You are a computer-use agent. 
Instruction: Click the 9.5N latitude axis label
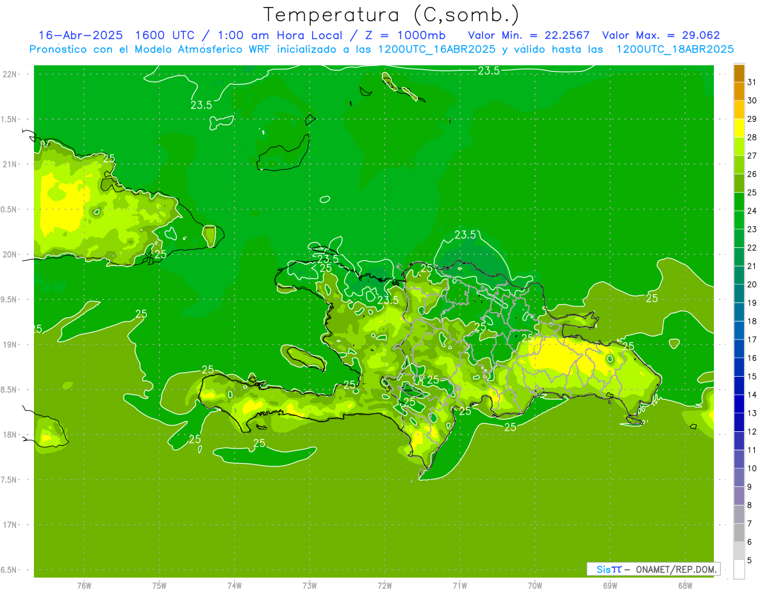(10, 300)
